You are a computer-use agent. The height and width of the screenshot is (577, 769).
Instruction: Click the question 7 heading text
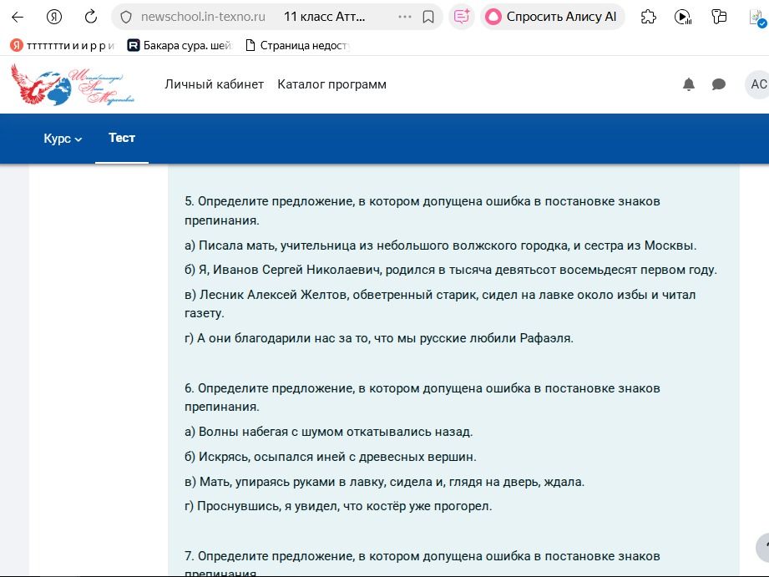[422, 564]
